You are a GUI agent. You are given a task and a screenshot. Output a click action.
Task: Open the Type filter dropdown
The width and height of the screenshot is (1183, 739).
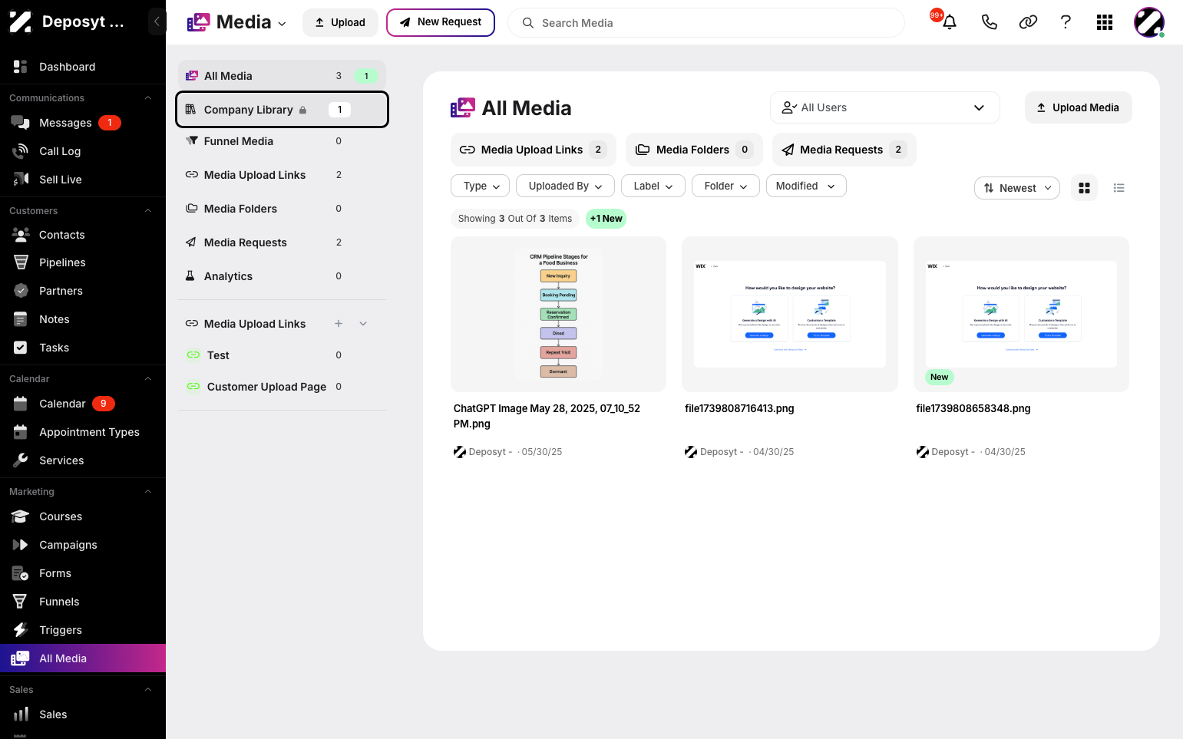[x=481, y=186]
